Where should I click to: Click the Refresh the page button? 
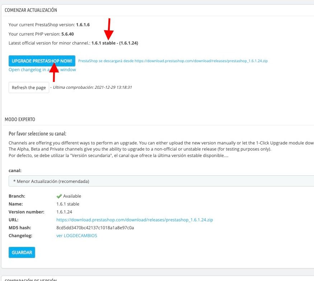(x=29, y=87)
